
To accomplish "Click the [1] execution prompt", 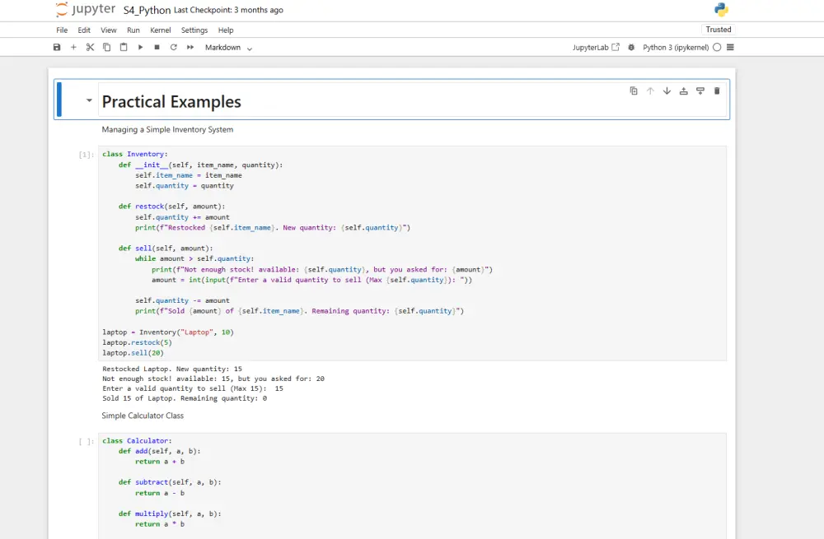I will click(87, 155).
